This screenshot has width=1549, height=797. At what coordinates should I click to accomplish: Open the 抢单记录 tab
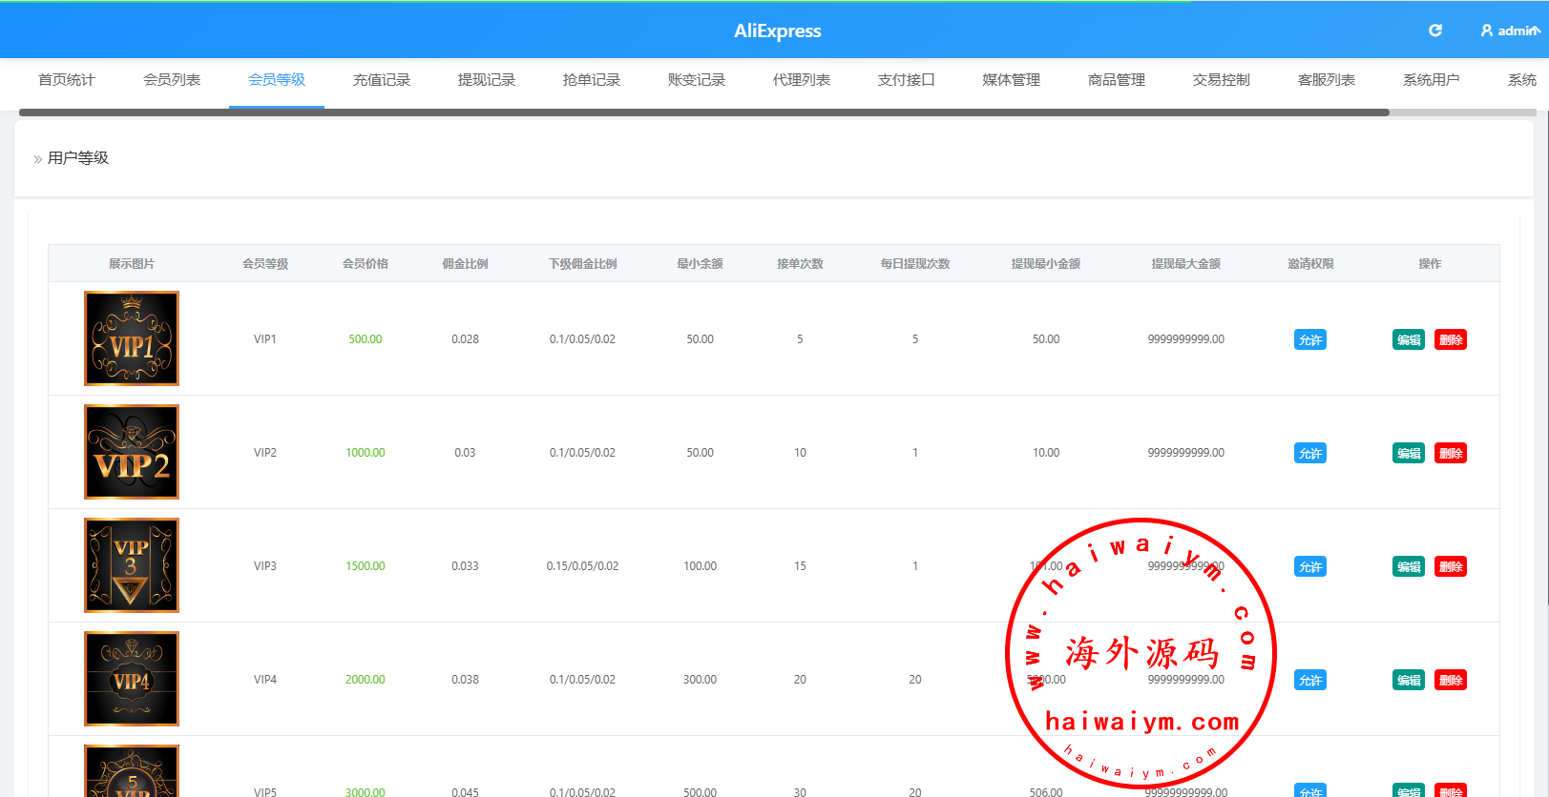point(592,80)
